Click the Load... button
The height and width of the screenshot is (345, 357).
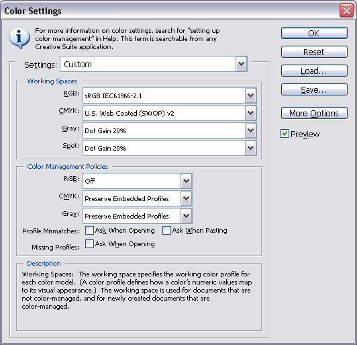314,71
